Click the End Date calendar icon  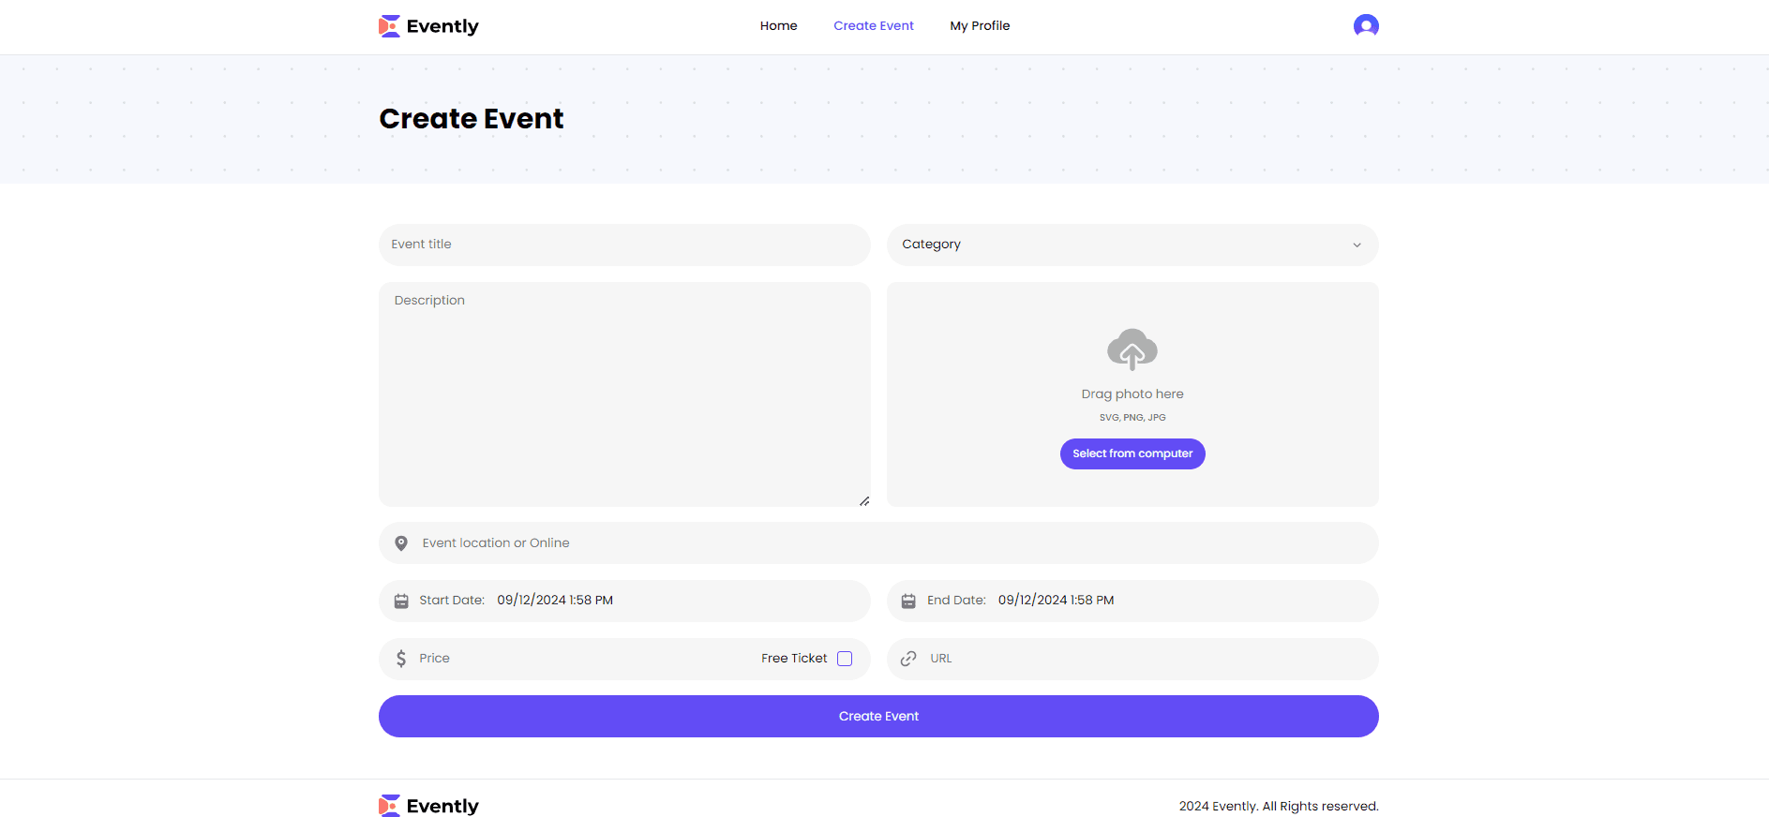(908, 602)
